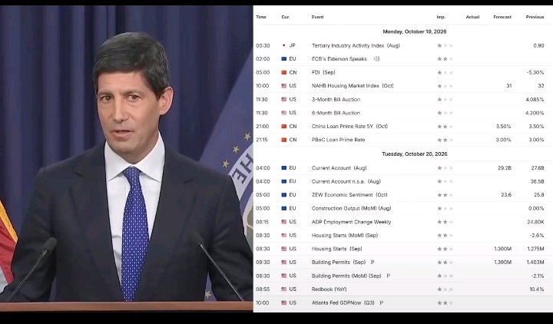Sort by the Time column header
Screen dimensions: 553x324
click(261, 17)
